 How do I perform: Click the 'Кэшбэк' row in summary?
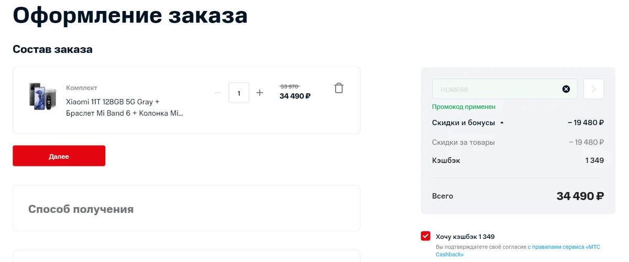pyautogui.click(x=518, y=160)
